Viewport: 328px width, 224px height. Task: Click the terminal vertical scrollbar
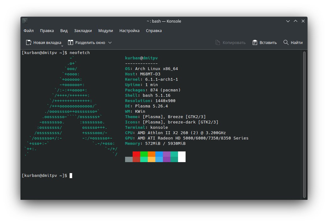304,124
